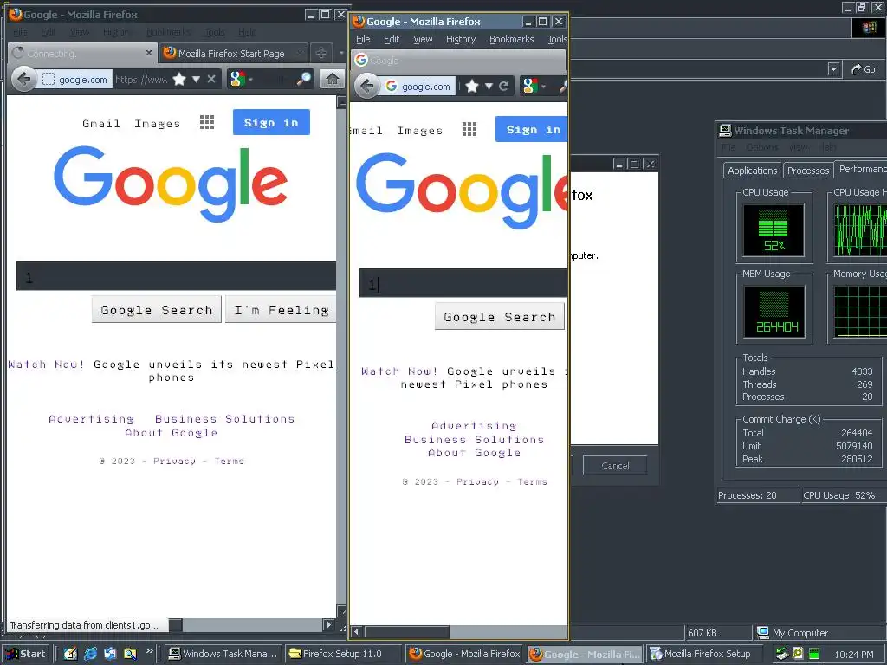Open address dropdown next to Go button
Viewport: 887px width, 665px height.
[833, 69]
